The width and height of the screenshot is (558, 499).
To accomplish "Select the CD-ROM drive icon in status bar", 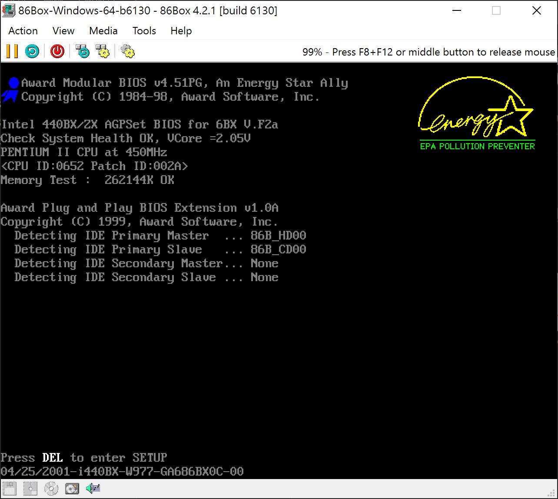I will (x=51, y=488).
